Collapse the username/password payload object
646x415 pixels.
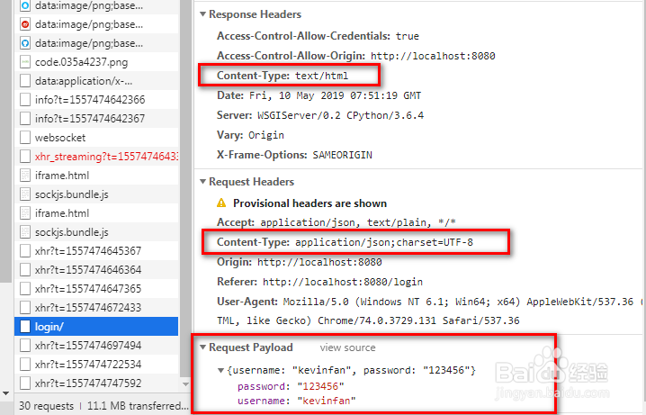tap(221, 371)
